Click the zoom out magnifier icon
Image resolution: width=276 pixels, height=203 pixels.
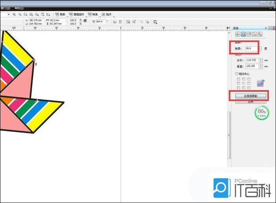pos(20,14)
